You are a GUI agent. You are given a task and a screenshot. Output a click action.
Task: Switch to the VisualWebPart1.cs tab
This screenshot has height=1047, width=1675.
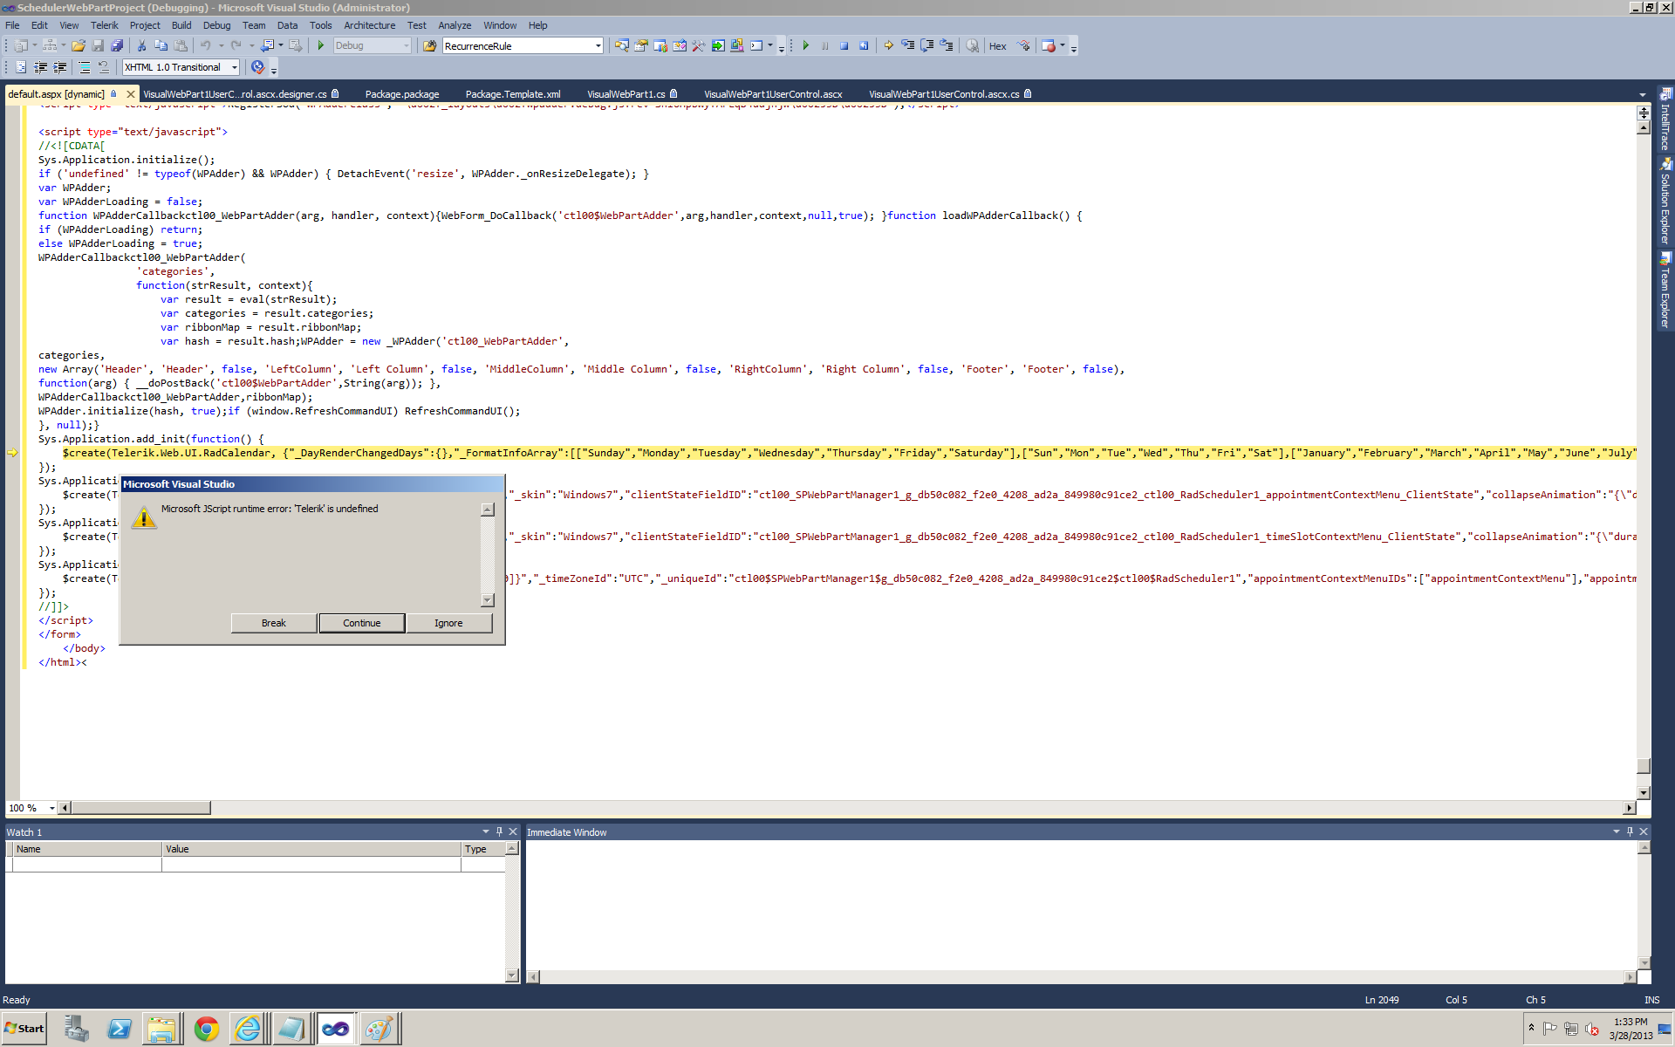point(626,94)
